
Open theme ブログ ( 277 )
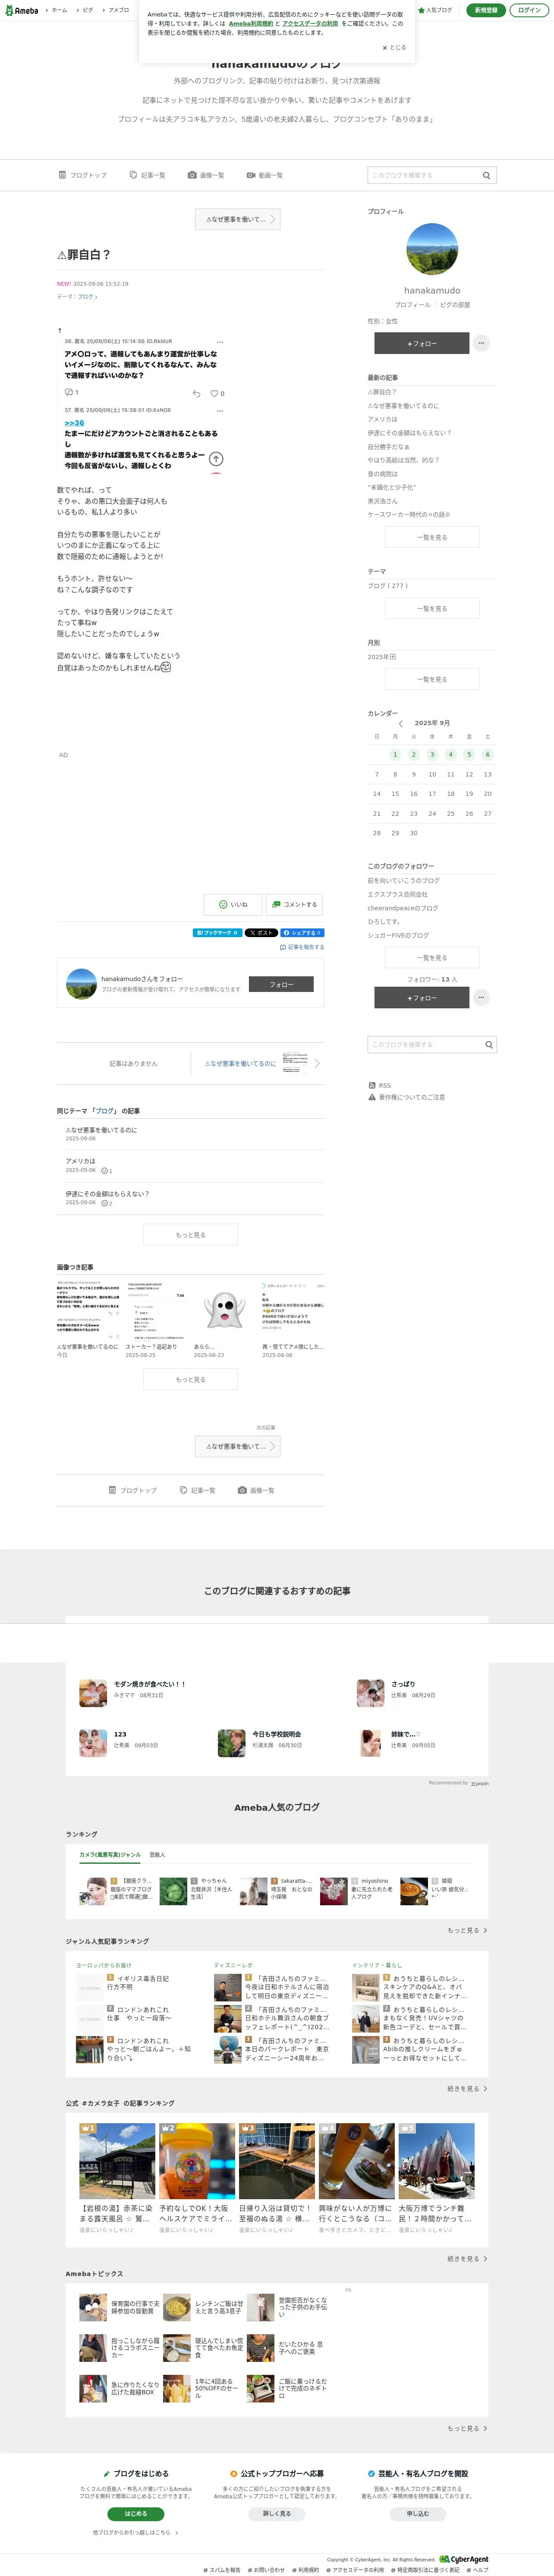click(x=388, y=586)
